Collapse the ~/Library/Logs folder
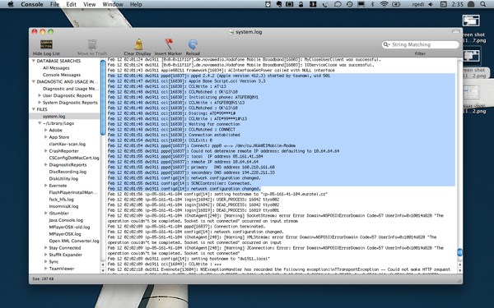Viewport: 494px width, 308px height. click(40, 123)
